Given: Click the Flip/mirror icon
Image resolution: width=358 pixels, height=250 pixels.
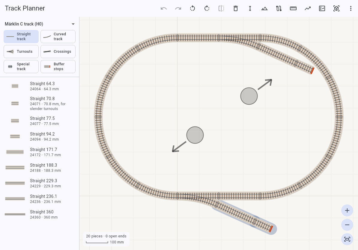Looking at the screenshot, I should [221, 8].
